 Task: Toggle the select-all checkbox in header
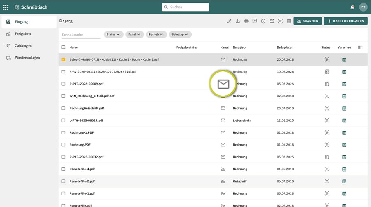(x=63, y=47)
